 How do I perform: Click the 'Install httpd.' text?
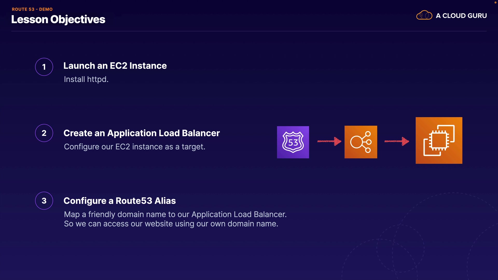tap(86, 79)
